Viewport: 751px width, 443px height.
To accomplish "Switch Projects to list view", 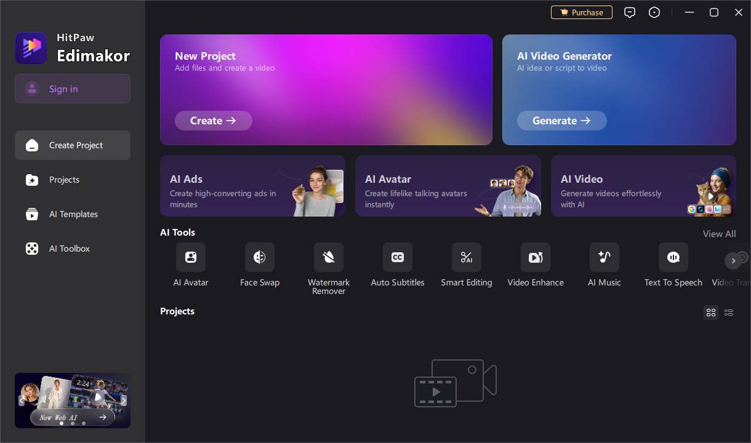I will click(x=729, y=313).
